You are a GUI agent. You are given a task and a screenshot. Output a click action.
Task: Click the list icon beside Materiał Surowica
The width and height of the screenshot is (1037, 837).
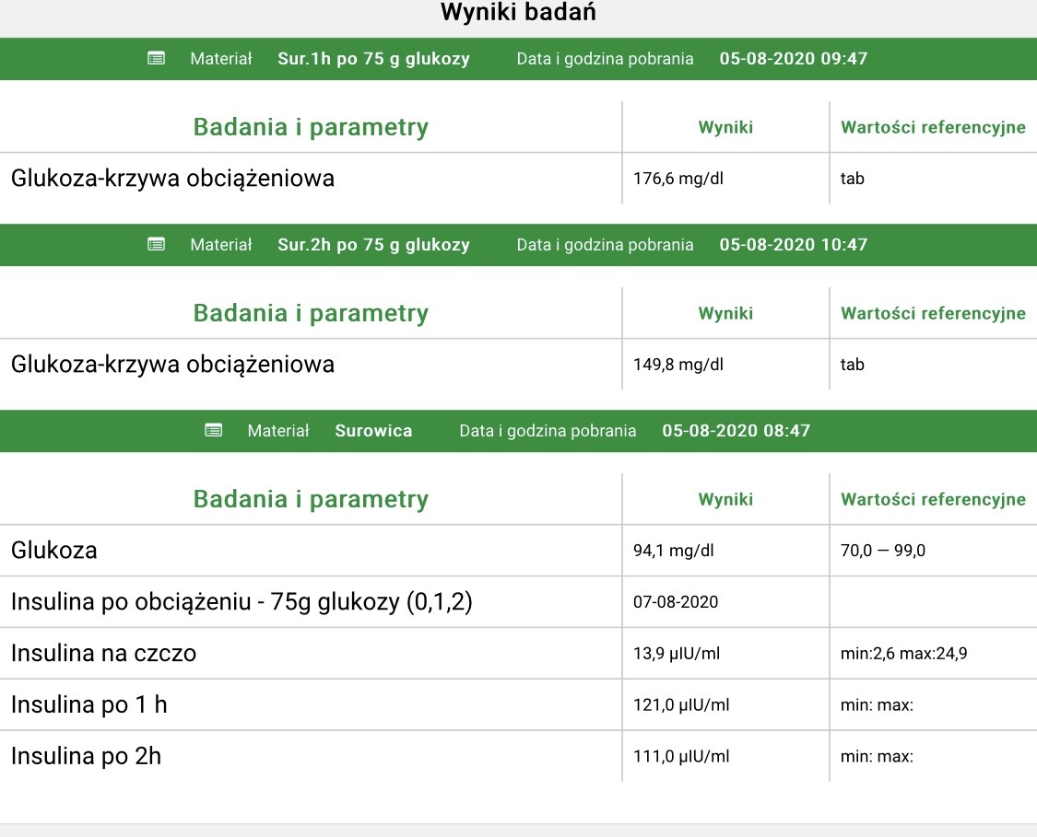click(x=213, y=431)
